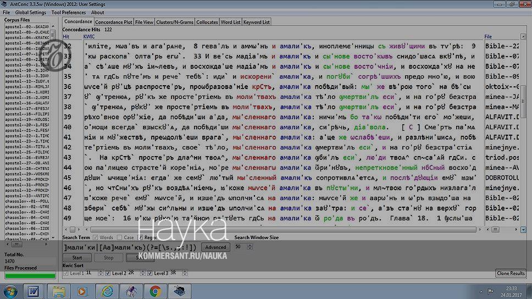Click into the Search Term input field
532x299 pixels.
(130, 247)
